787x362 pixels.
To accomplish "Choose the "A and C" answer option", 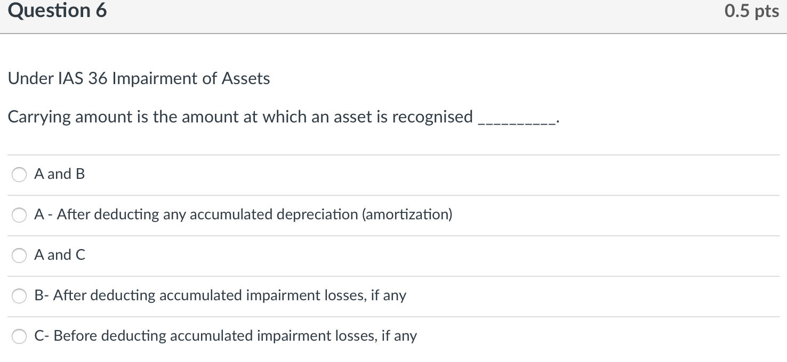I will click(x=19, y=256).
